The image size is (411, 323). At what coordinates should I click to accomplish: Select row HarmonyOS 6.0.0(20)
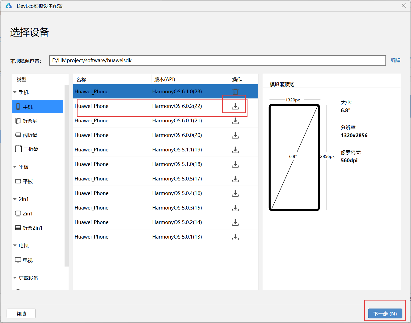[x=165, y=135]
